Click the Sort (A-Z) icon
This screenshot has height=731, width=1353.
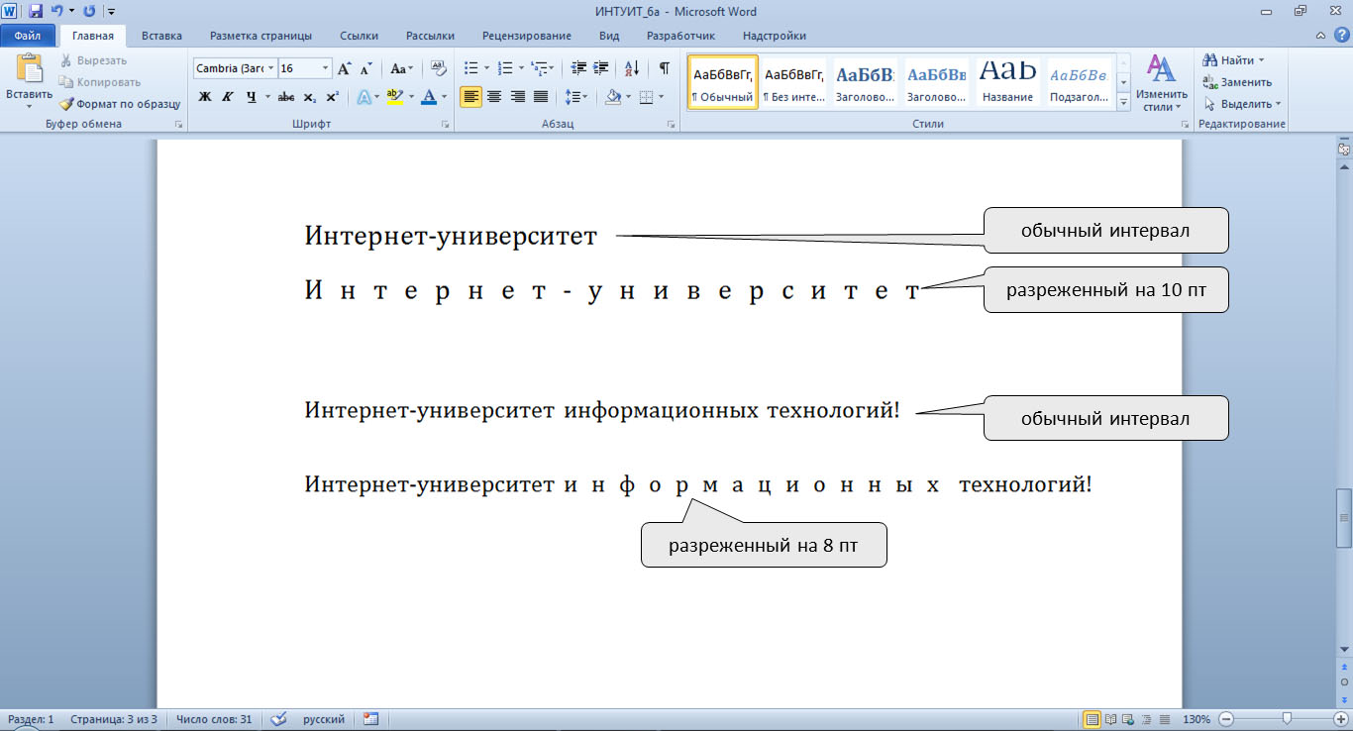coord(632,68)
